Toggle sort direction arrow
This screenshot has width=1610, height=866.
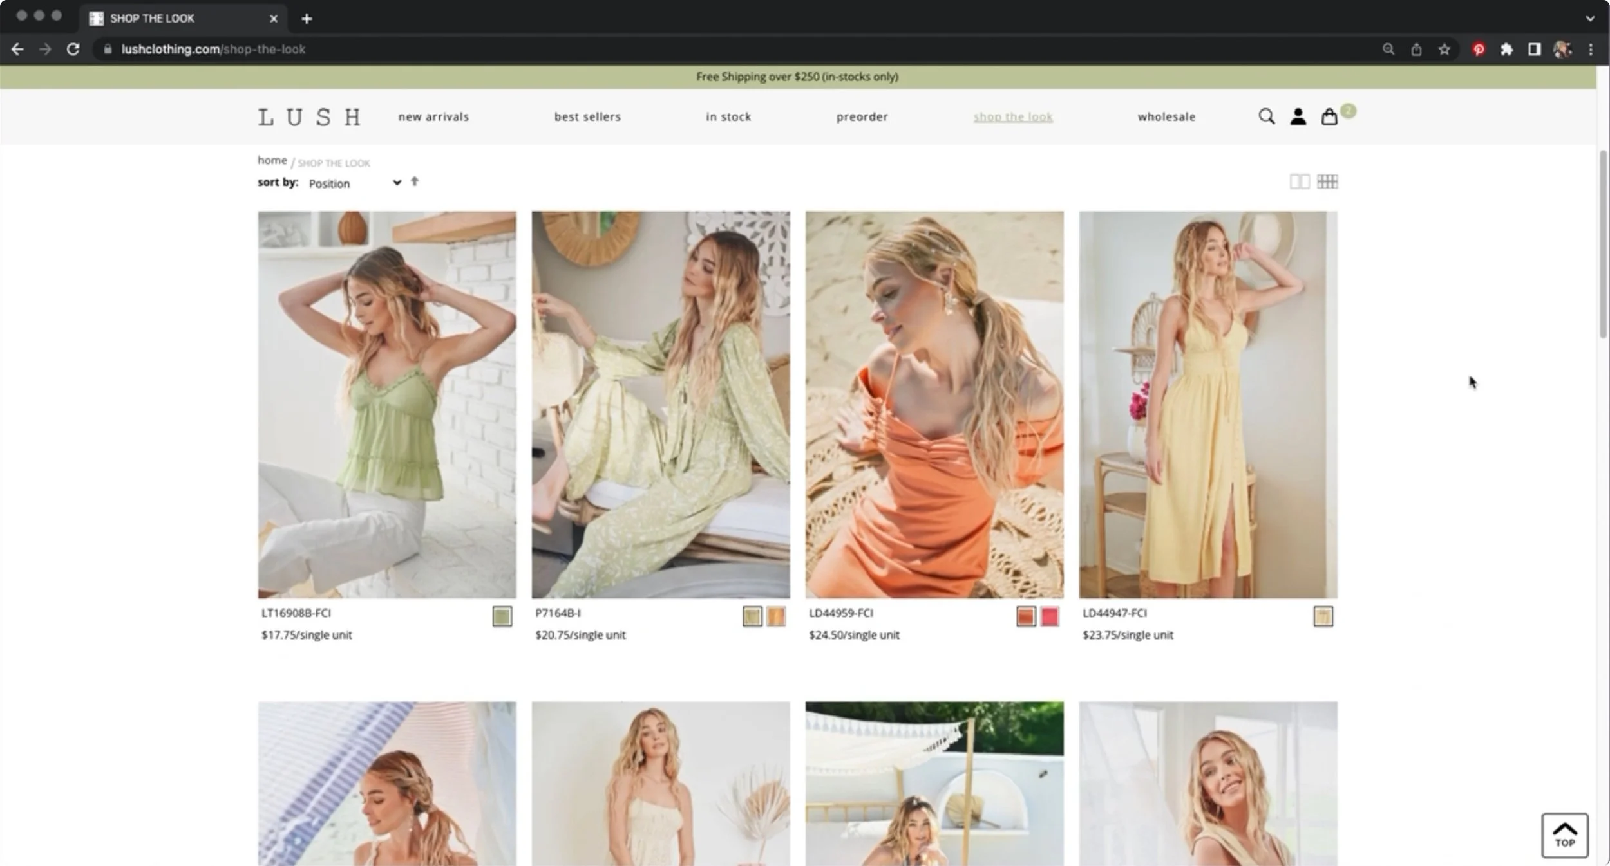click(415, 182)
